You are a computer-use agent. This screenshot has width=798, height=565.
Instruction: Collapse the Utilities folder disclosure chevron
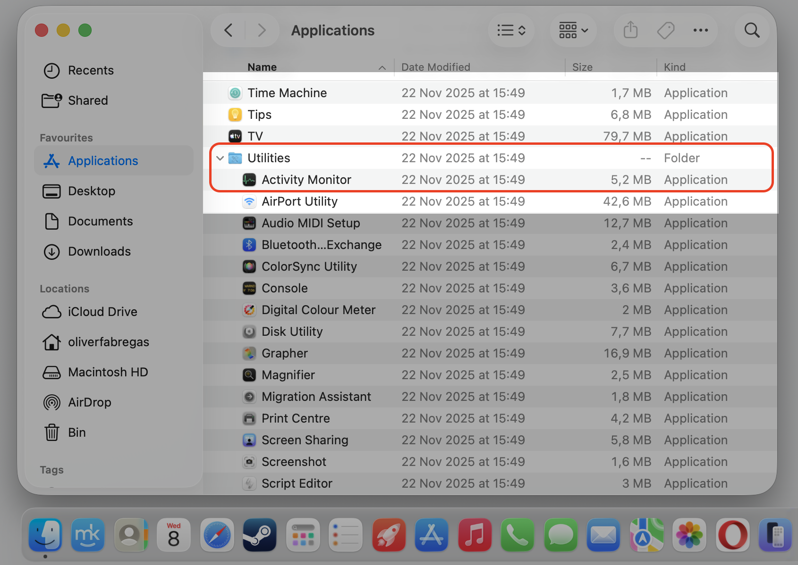(220, 158)
